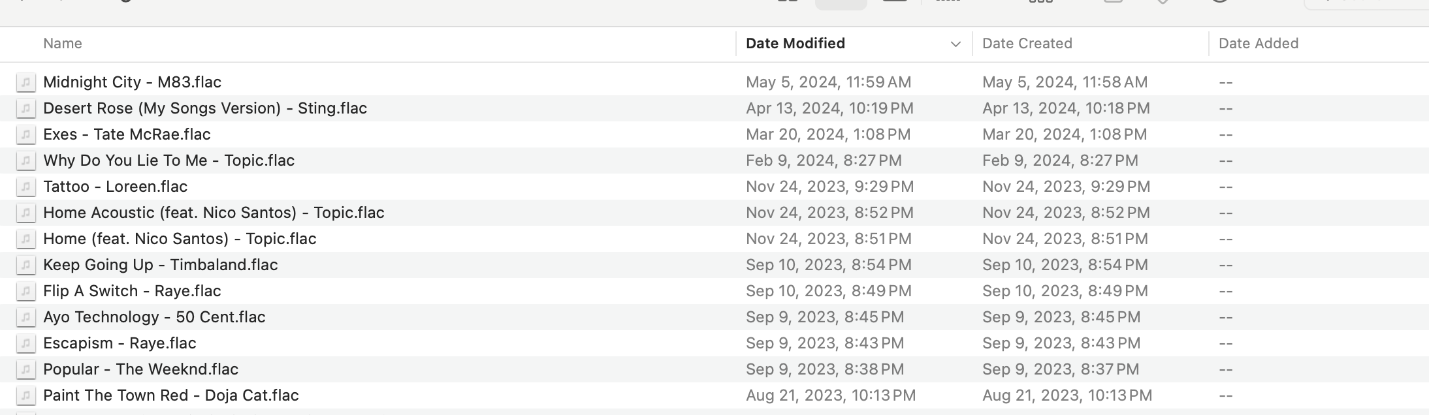This screenshot has width=1429, height=415.
Task: Click the Midnight City - M83.flac file icon
Action: [25, 82]
